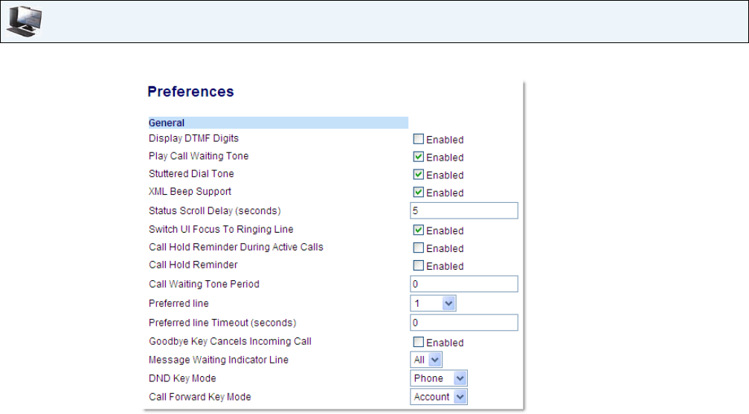Enable Call Hold Reminder During Active Calls
Viewport: 749px width, 414px height.
419,248
